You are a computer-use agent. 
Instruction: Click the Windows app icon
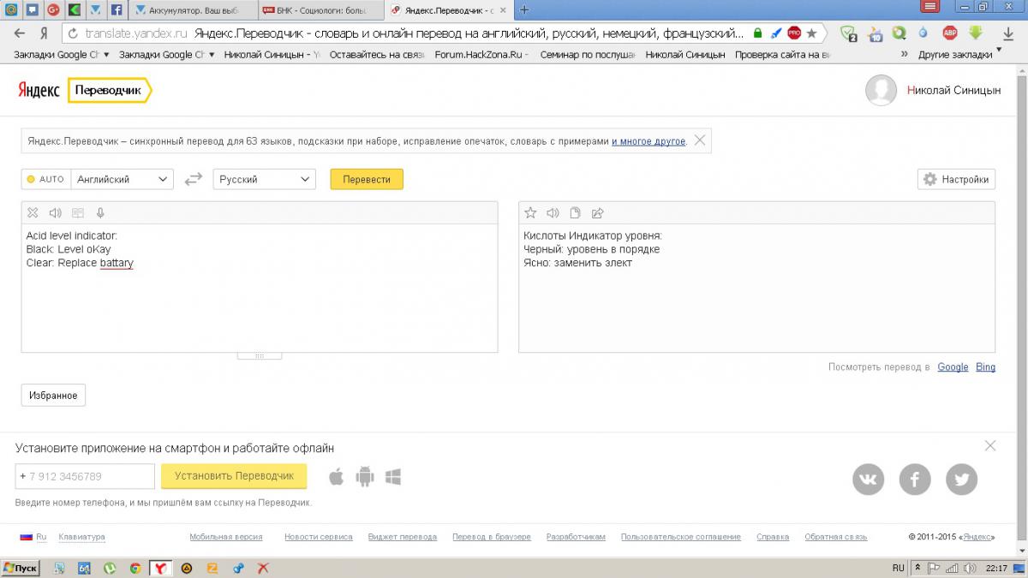pyautogui.click(x=393, y=477)
